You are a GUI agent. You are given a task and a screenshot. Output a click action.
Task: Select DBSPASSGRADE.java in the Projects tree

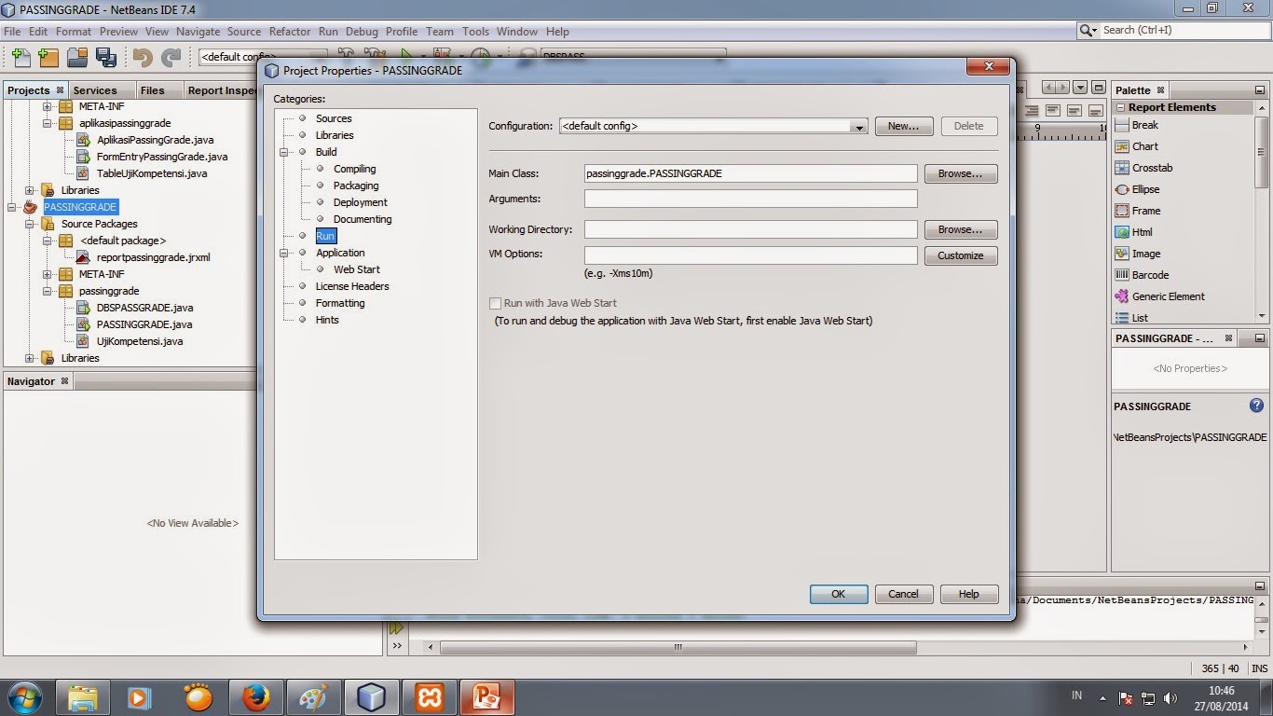[145, 308]
